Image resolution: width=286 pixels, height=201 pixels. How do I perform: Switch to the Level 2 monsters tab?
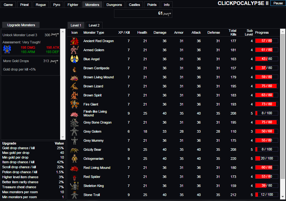click(x=94, y=25)
